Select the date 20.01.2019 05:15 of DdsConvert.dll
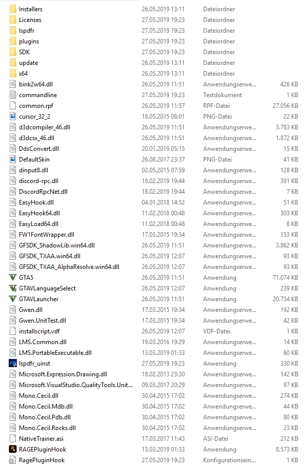 [x=163, y=149]
